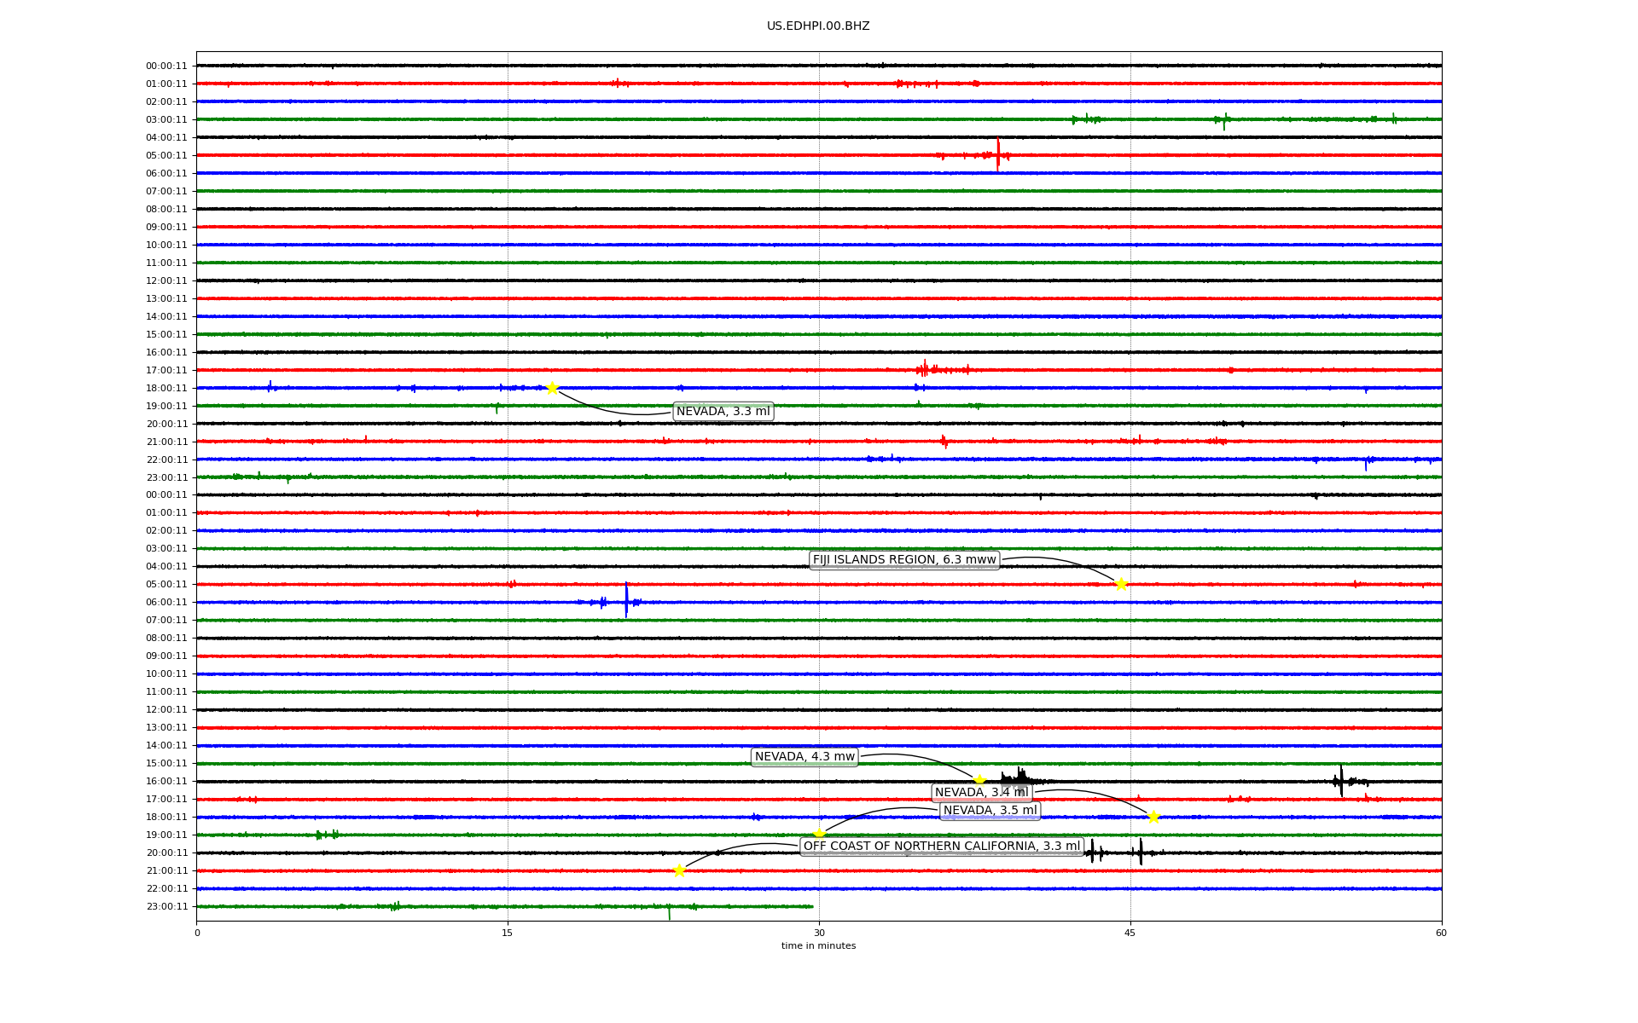Select the NEVADA, 3.3 ml annotation label
1638x1023 pixels.
[723, 412]
